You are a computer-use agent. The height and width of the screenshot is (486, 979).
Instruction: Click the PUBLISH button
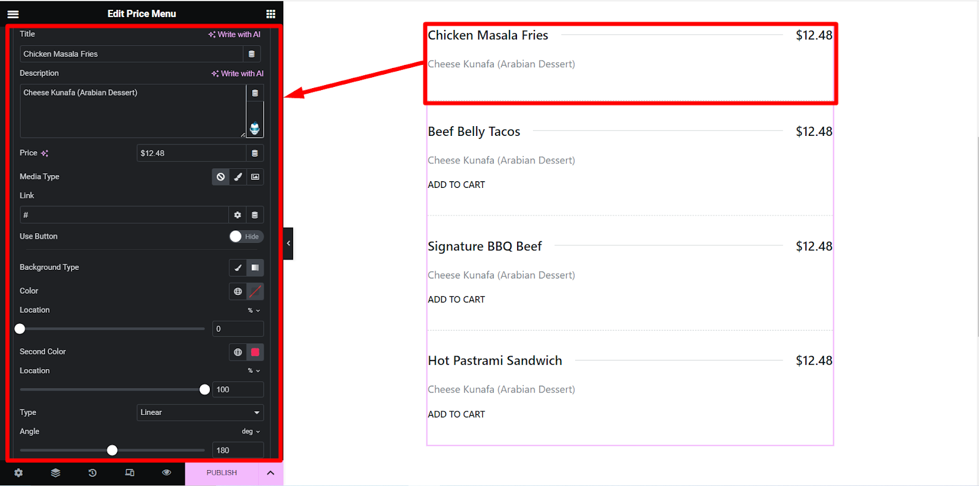point(221,473)
